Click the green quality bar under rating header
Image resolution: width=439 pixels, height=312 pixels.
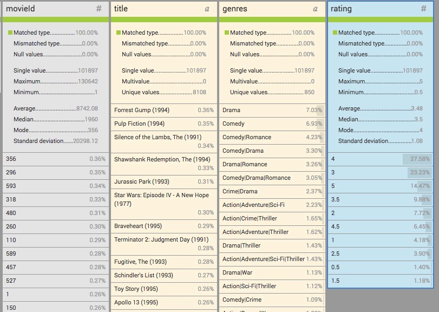coord(380,19)
